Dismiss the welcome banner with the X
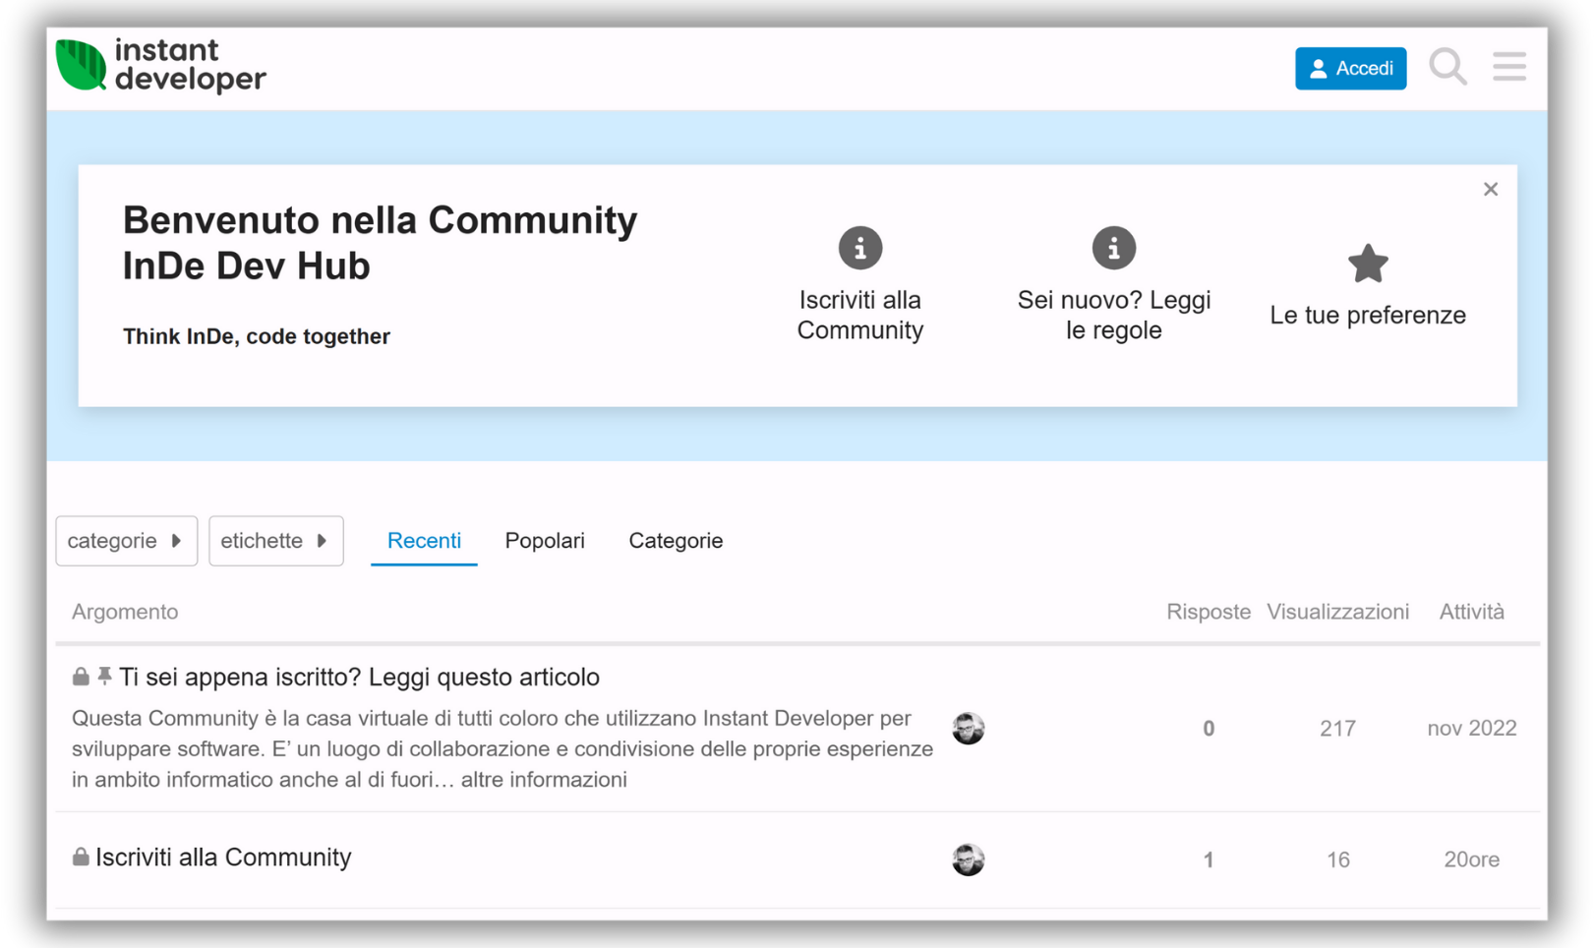 (1491, 189)
